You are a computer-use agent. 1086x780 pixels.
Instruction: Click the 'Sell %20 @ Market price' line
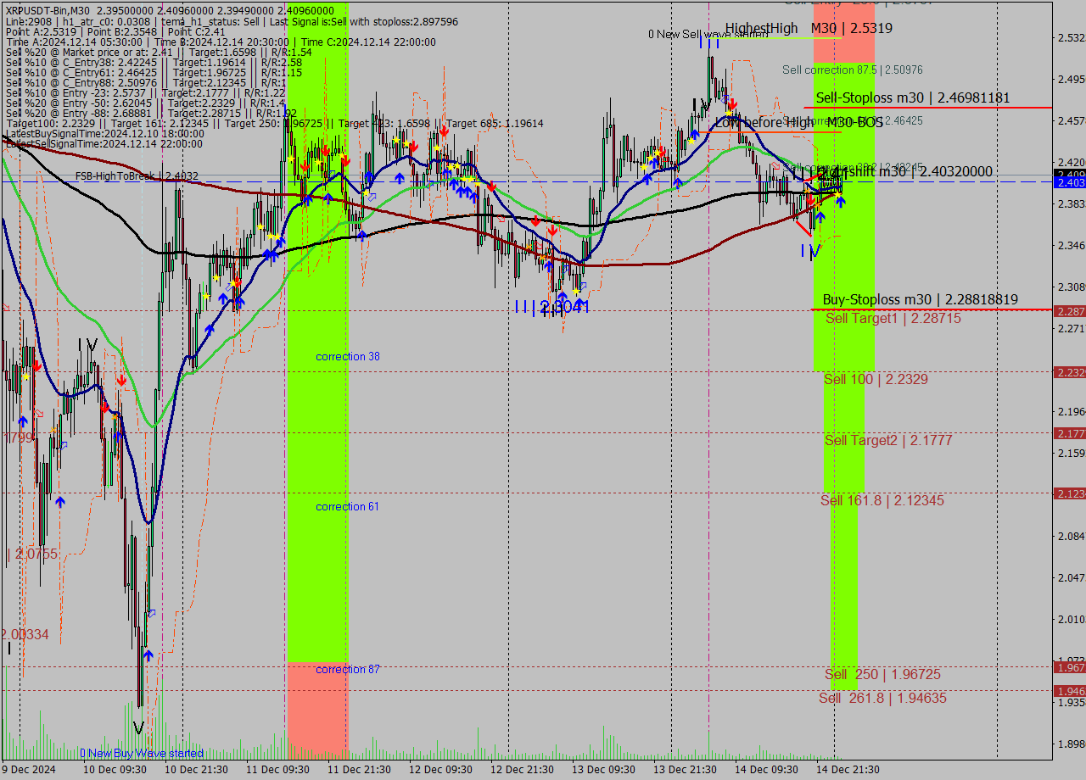click(159, 52)
